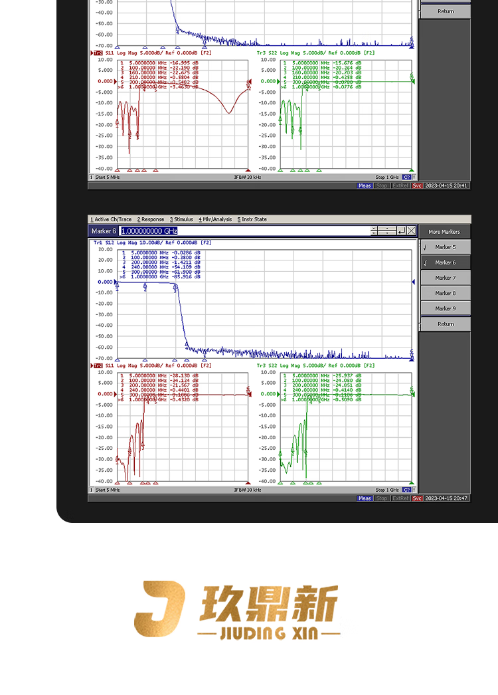
Task: Click the Jiuding Xin gold J logo
Action: (160, 609)
